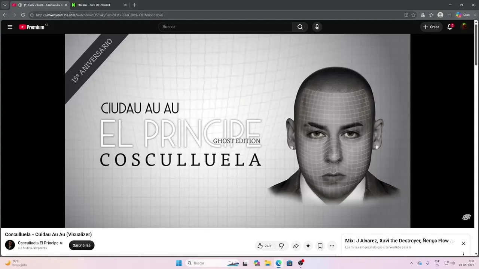479x269 pixels.
Task: Click the ESP keyboard language indicator
Action: pyautogui.click(x=437, y=263)
